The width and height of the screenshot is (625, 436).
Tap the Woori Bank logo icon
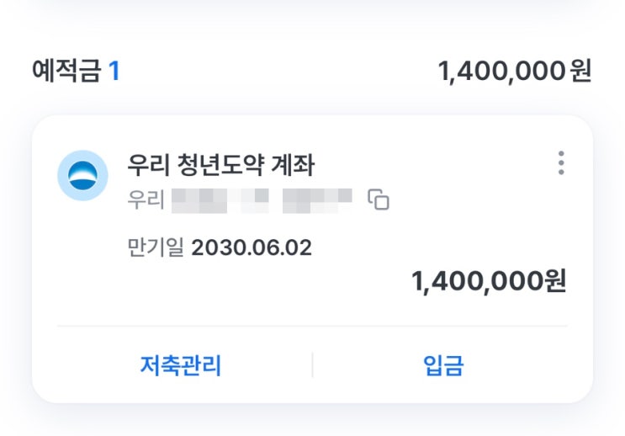[x=82, y=175]
